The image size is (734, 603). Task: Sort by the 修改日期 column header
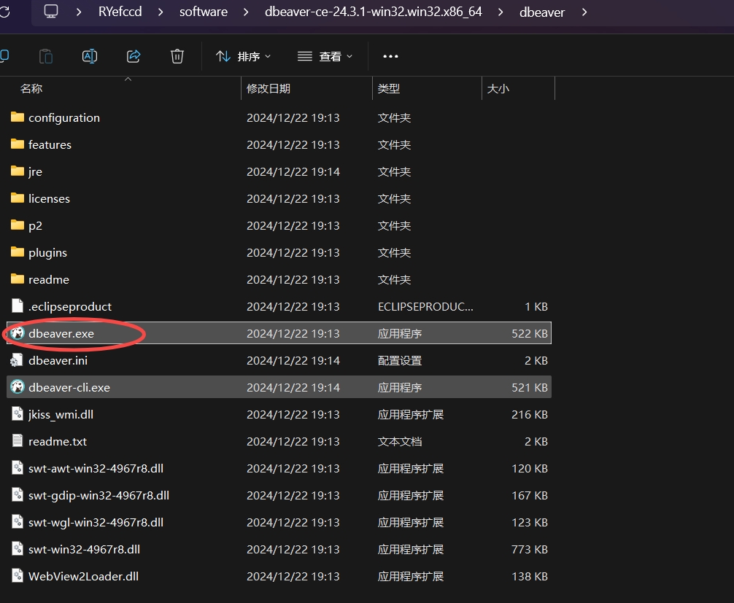coord(269,88)
